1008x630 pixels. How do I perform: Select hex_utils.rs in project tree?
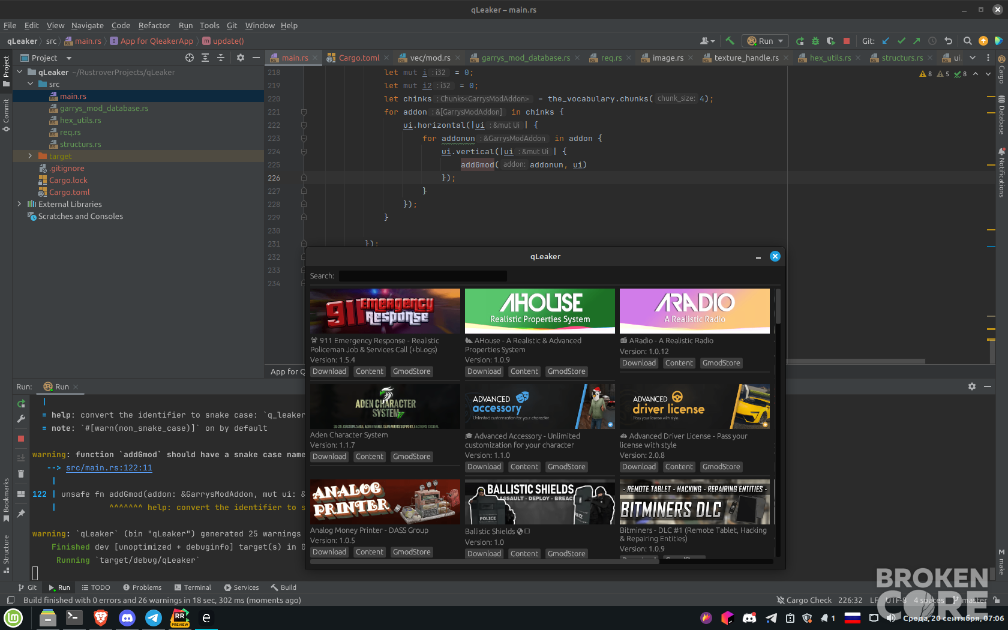80,120
